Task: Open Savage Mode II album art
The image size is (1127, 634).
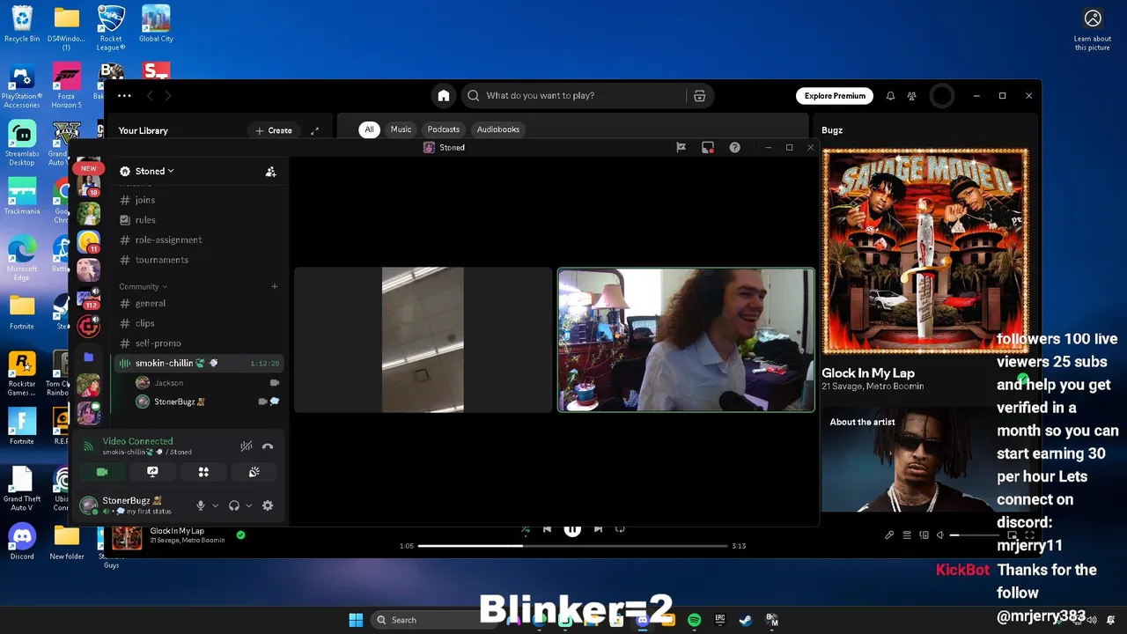Action: click(x=924, y=252)
